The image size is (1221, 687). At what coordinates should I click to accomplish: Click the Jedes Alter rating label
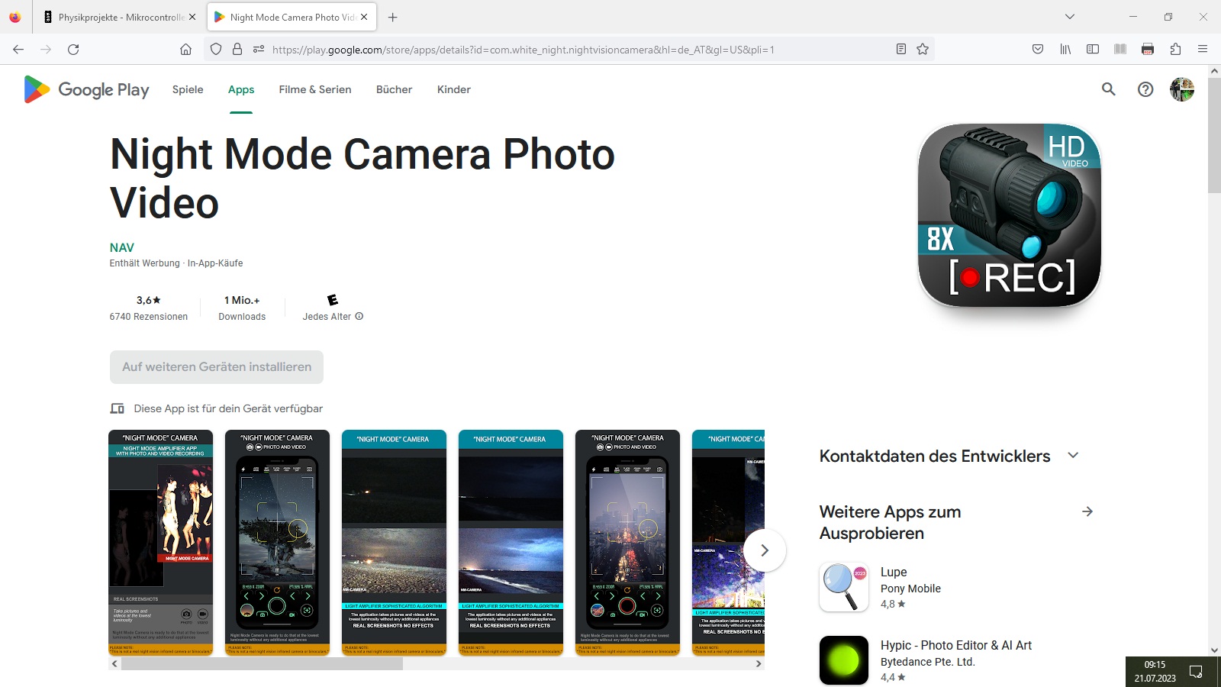[327, 317]
